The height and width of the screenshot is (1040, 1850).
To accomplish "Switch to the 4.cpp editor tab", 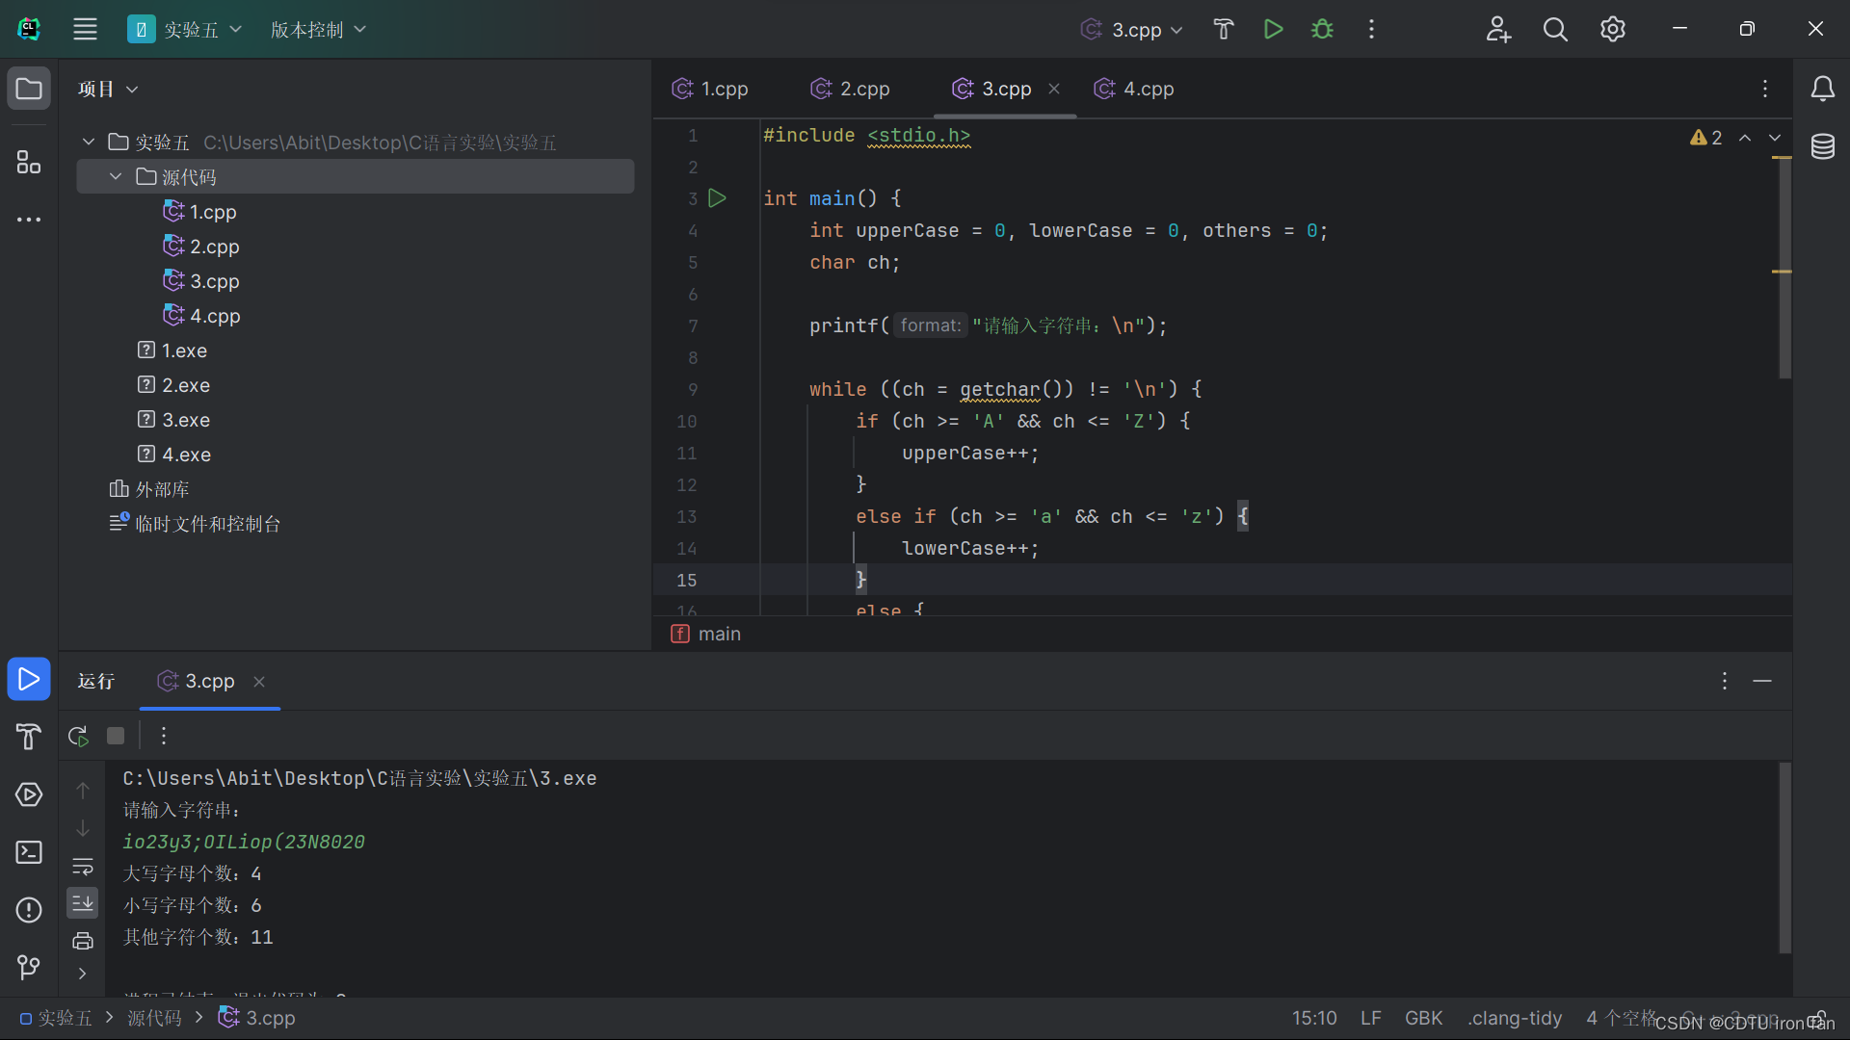I will pos(1134,89).
